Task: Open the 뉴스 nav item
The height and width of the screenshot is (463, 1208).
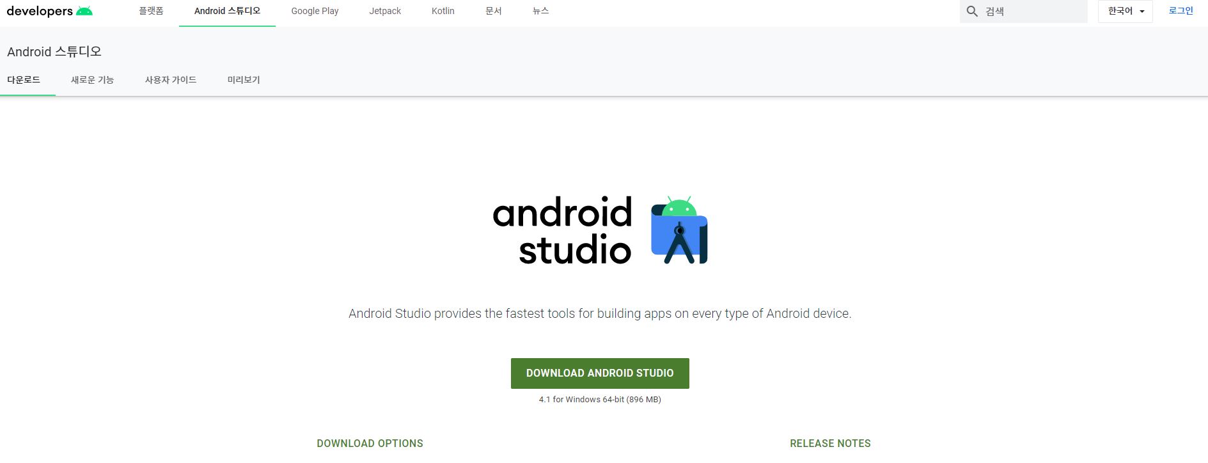Action: 540,11
